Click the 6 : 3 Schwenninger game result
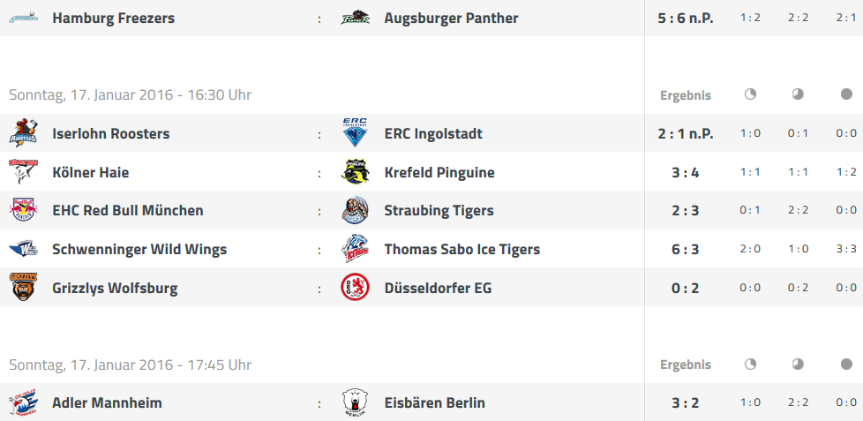863x421 pixels. [686, 249]
